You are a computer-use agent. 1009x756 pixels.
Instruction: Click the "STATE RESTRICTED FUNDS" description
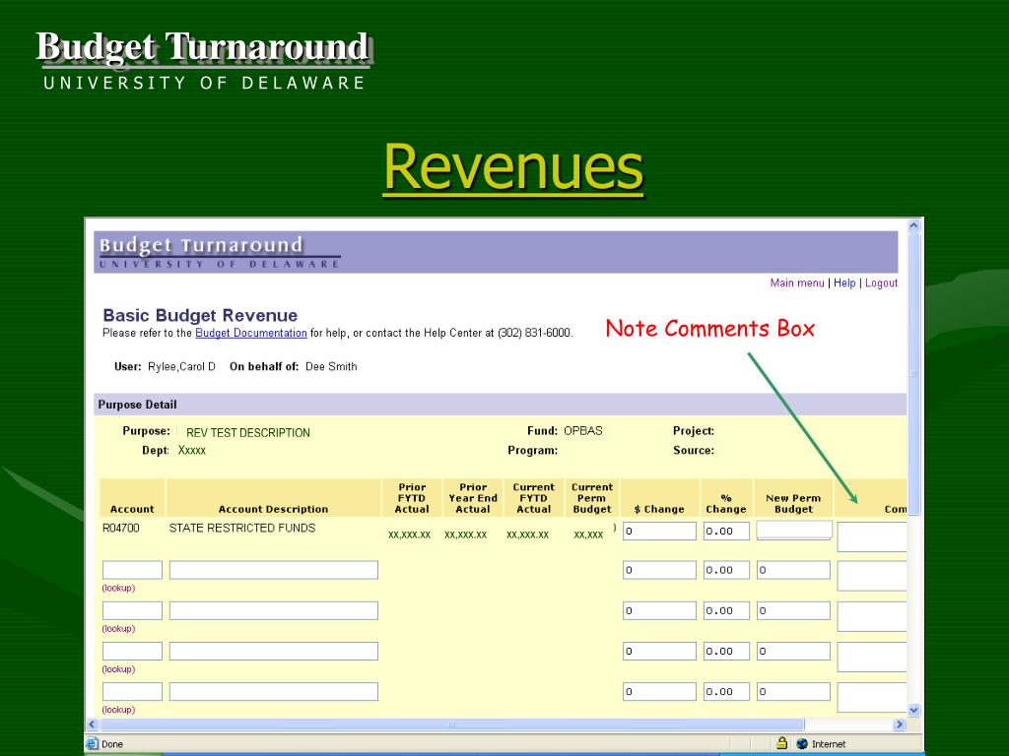[x=242, y=528]
